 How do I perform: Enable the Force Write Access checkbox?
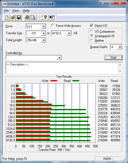pos(53,25)
